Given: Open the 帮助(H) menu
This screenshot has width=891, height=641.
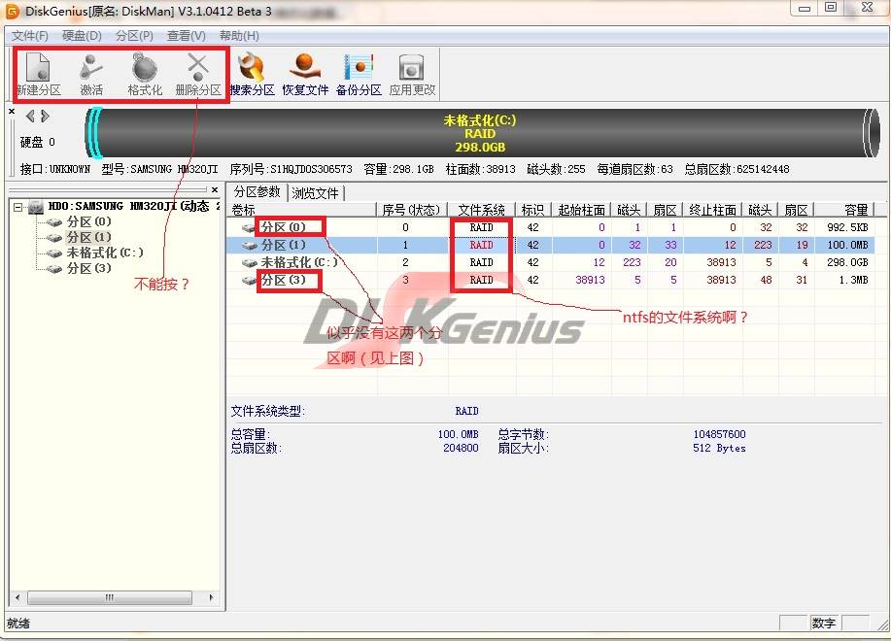Looking at the screenshot, I should click(239, 36).
